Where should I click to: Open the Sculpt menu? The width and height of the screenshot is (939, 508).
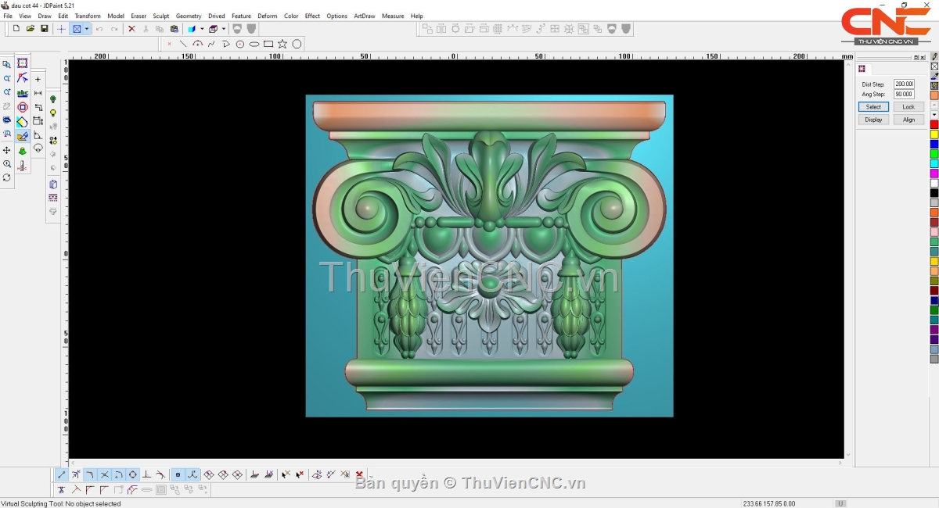160,16
